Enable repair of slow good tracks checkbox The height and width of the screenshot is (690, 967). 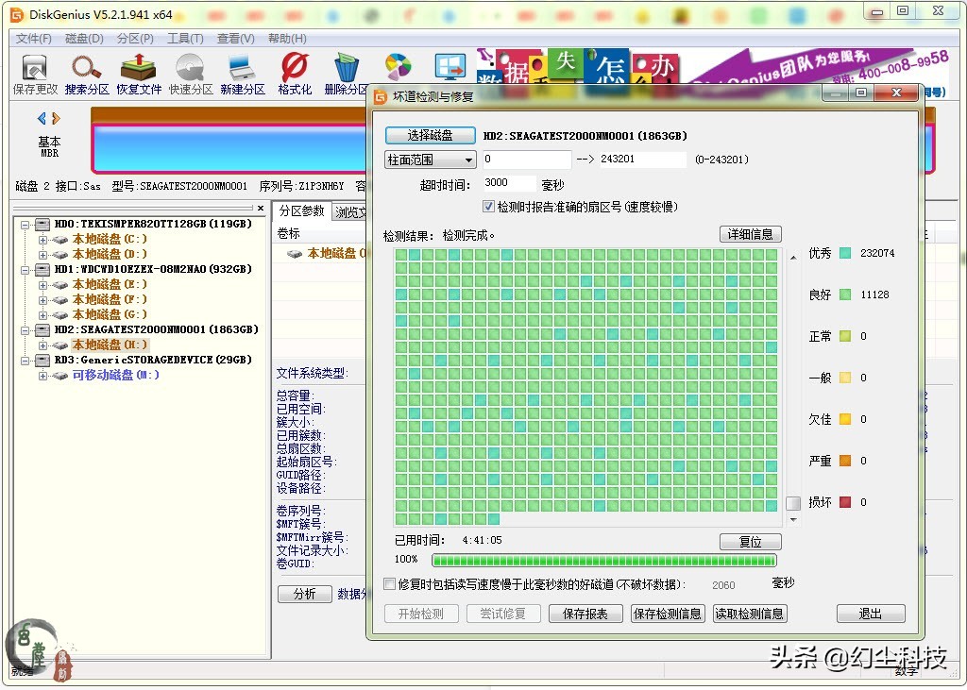(389, 584)
